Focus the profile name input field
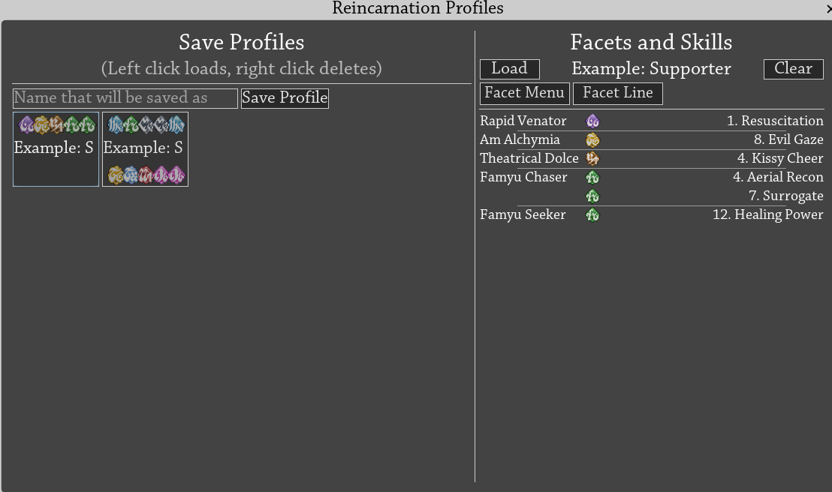832x492 pixels. [x=125, y=98]
